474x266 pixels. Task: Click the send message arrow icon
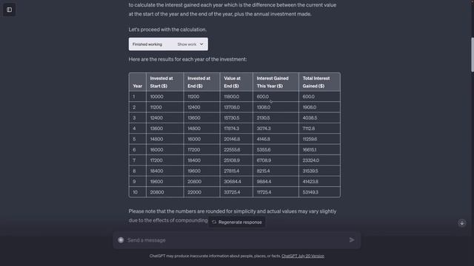tap(352, 240)
